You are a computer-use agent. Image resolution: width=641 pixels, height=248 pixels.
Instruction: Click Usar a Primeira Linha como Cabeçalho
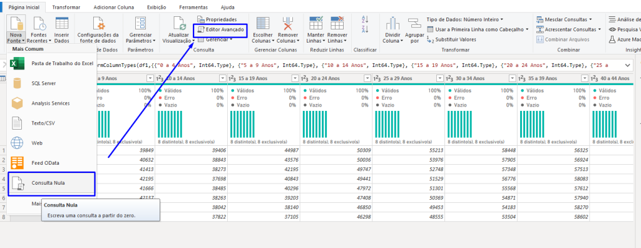pos(478,29)
